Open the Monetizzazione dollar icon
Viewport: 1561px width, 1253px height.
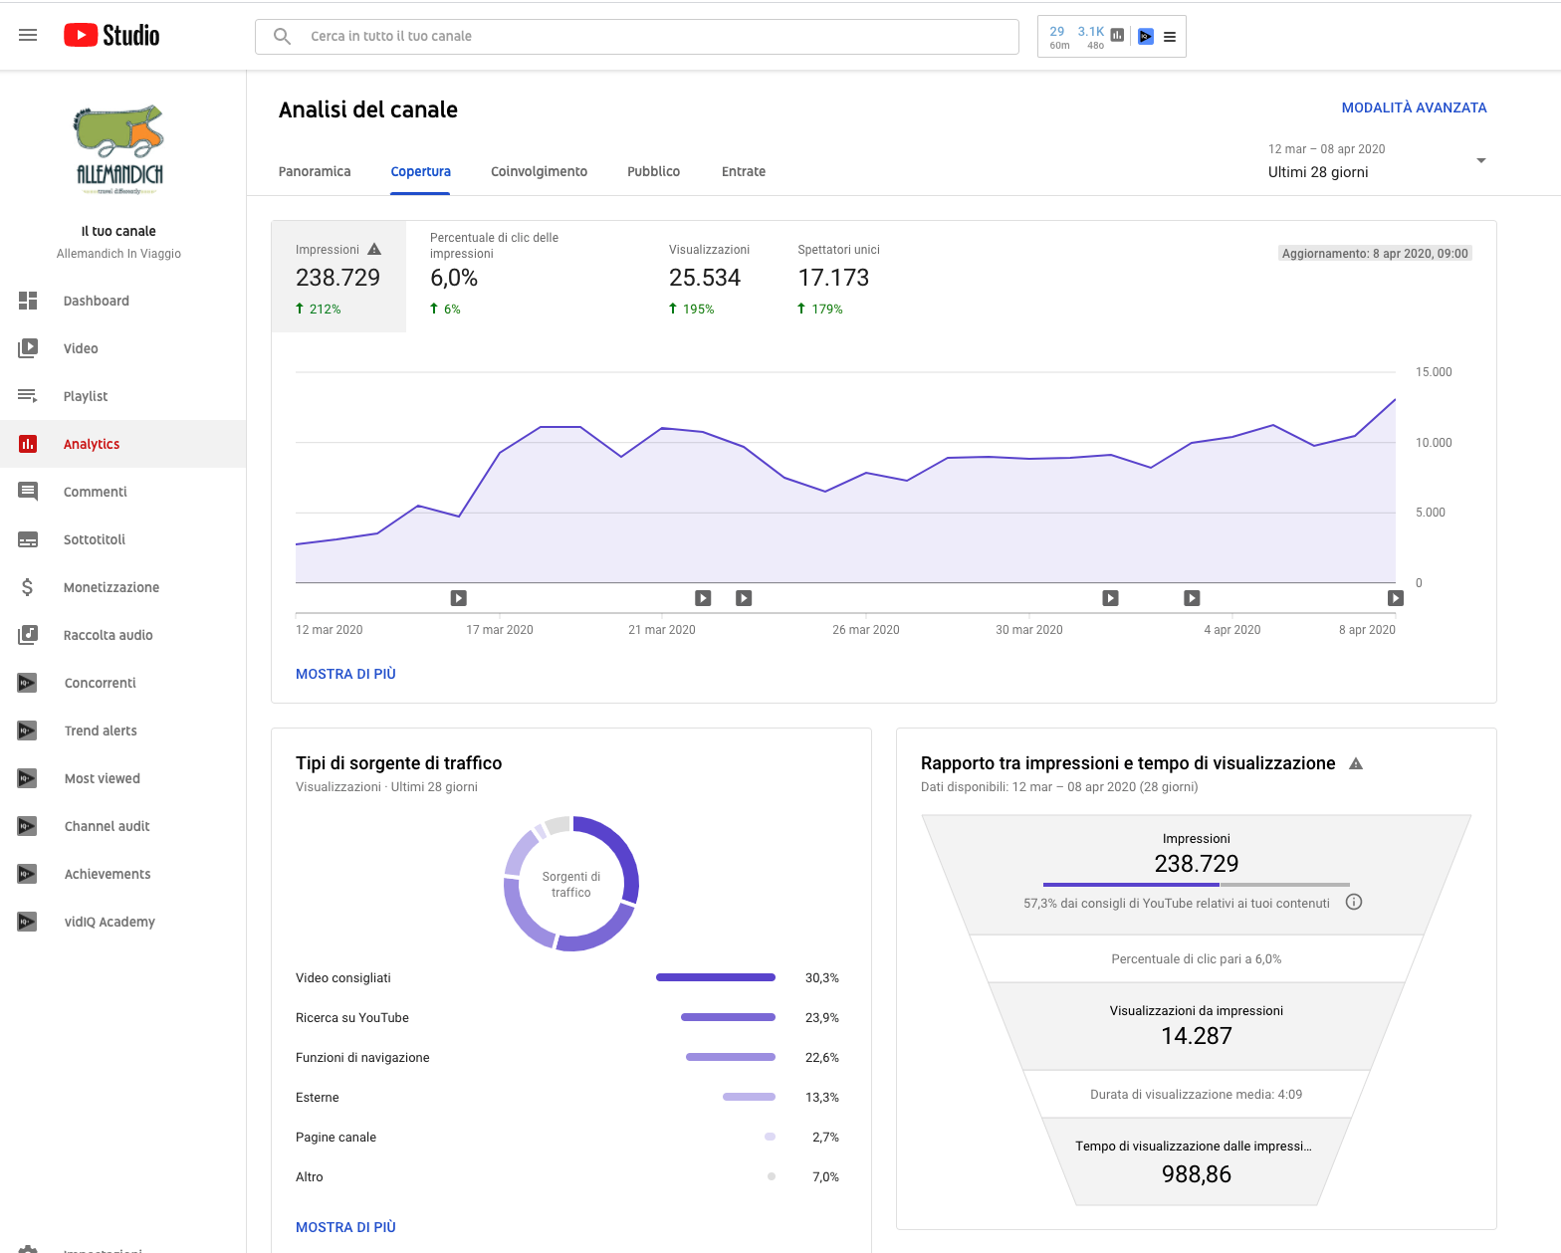click(x=28, y=587)
